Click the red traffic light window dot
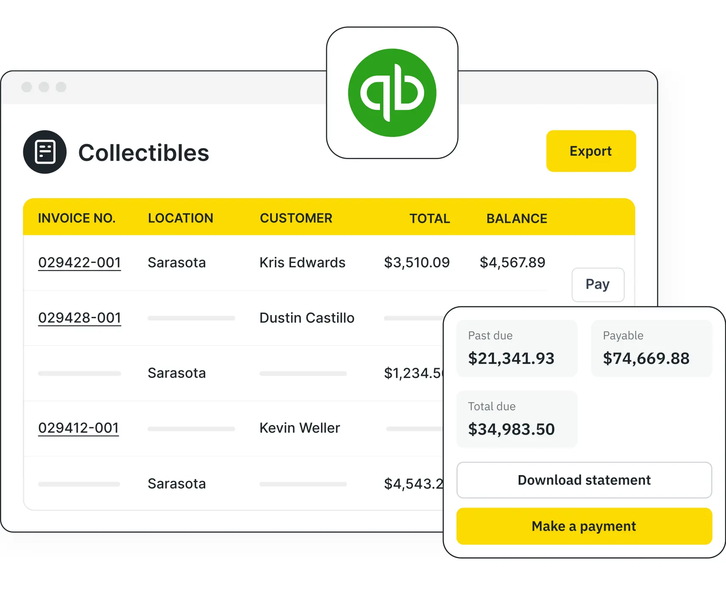726x607 pixels. pyautogui.click(x=27, y=87)
